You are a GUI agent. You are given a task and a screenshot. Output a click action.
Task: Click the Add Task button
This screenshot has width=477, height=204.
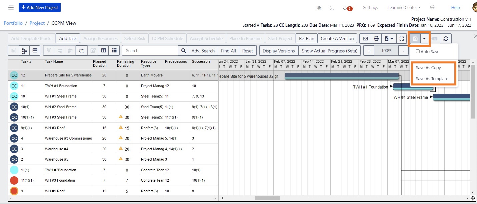click(68, 38)
